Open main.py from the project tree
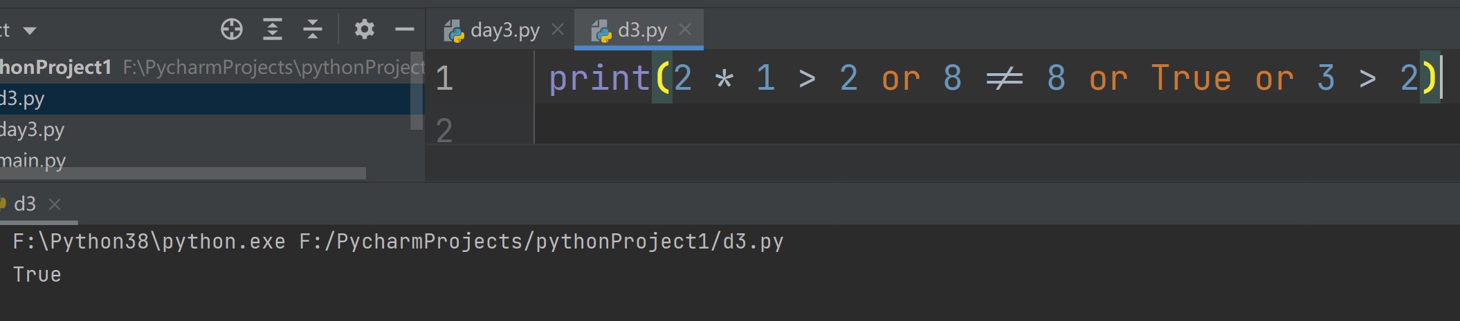The image size is (1460, 321). pos(33,160)
